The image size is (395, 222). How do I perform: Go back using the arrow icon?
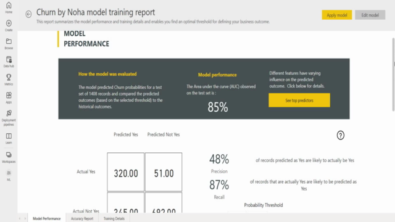point(28,14)
